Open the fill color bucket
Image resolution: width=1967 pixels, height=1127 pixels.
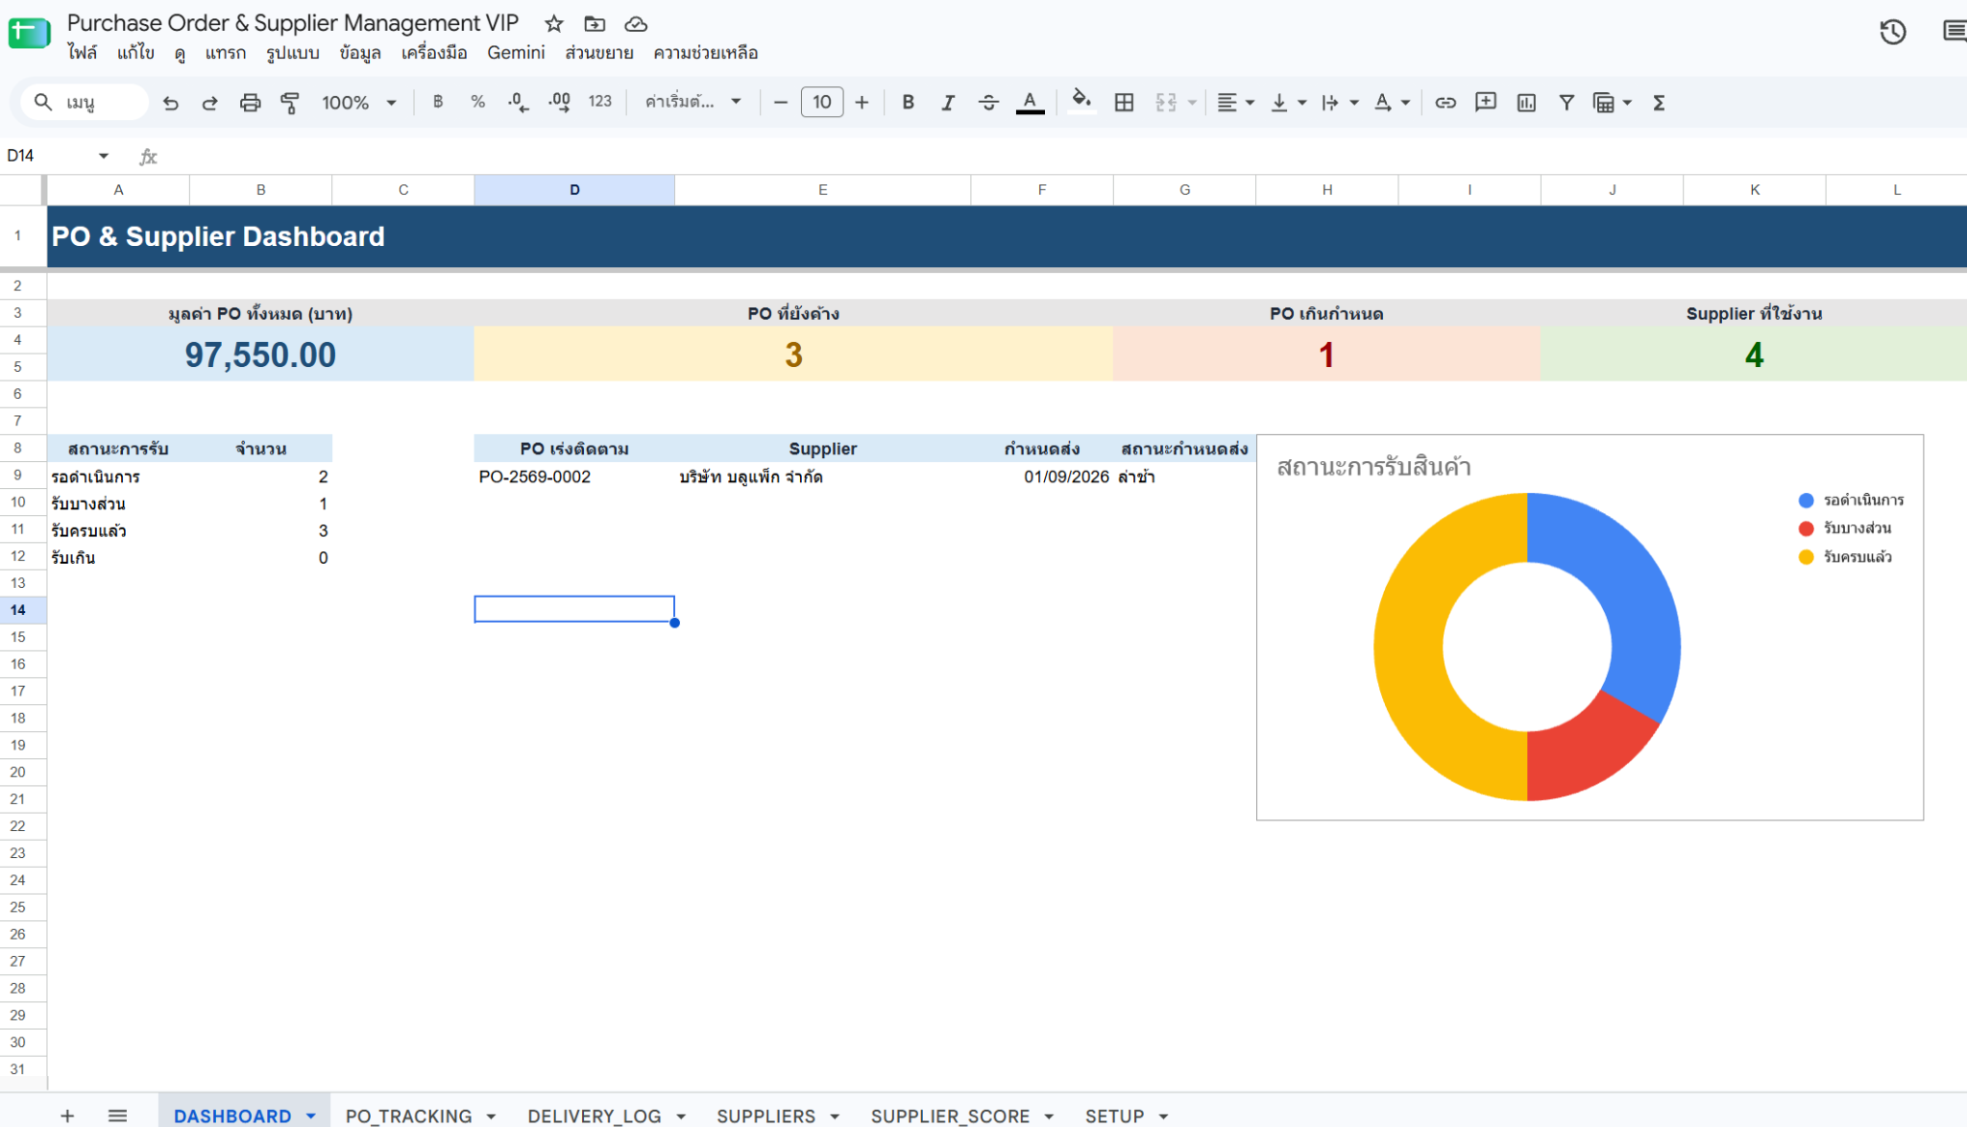click(1081, 101)
